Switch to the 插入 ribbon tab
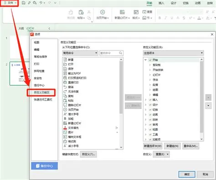This screenshot has width=216, height=180. click(x=161, y=3)
